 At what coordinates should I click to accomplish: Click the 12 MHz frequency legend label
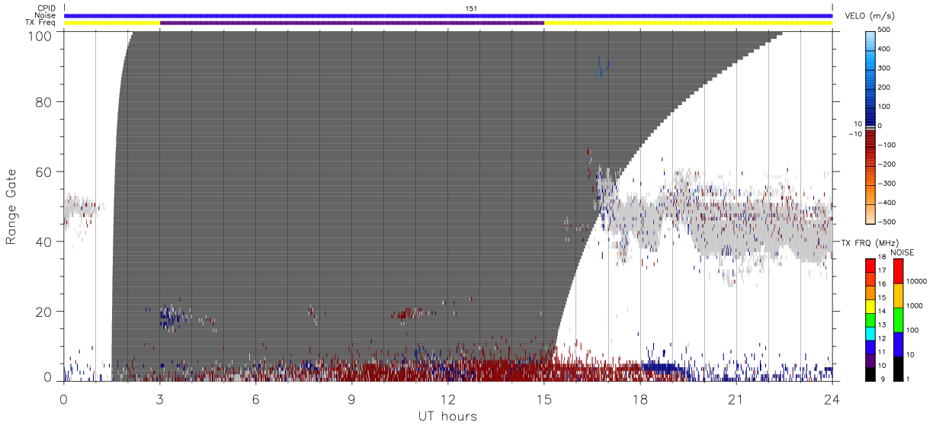[881, 339]
